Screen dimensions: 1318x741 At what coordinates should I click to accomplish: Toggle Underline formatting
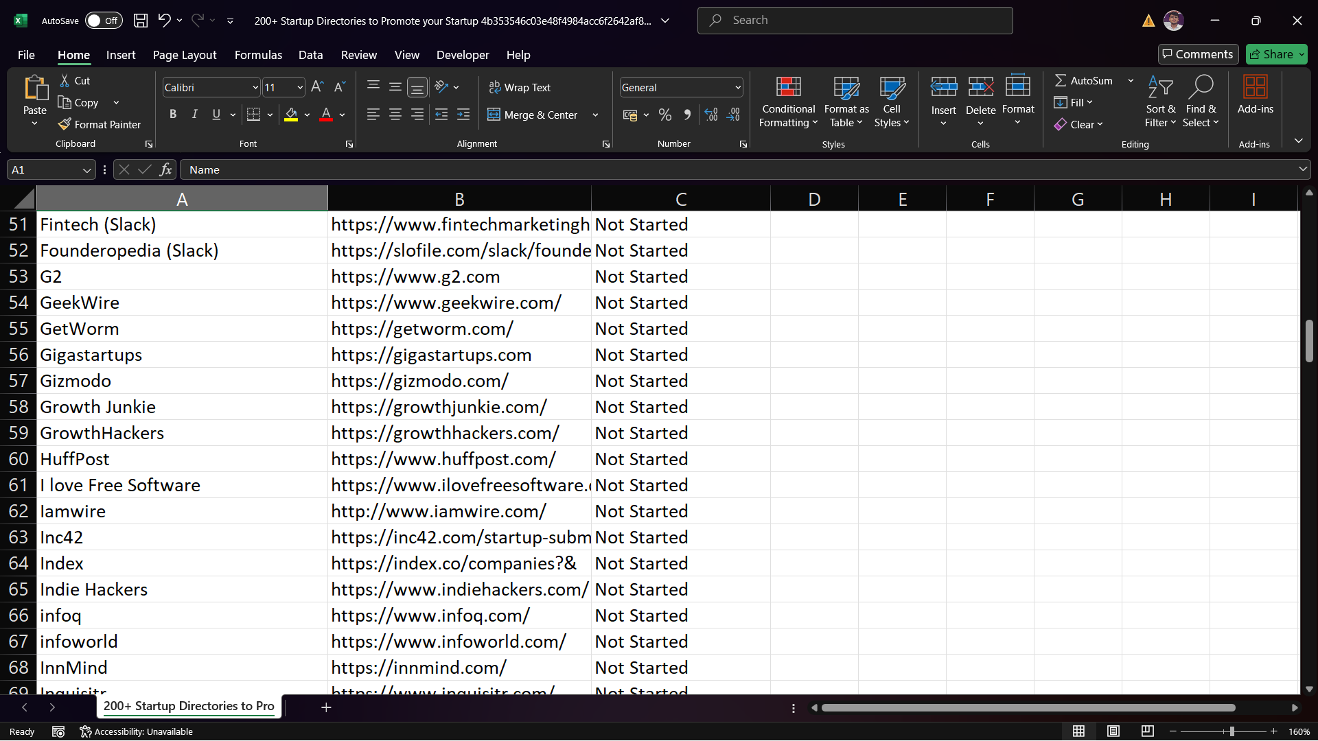point(216,115)
